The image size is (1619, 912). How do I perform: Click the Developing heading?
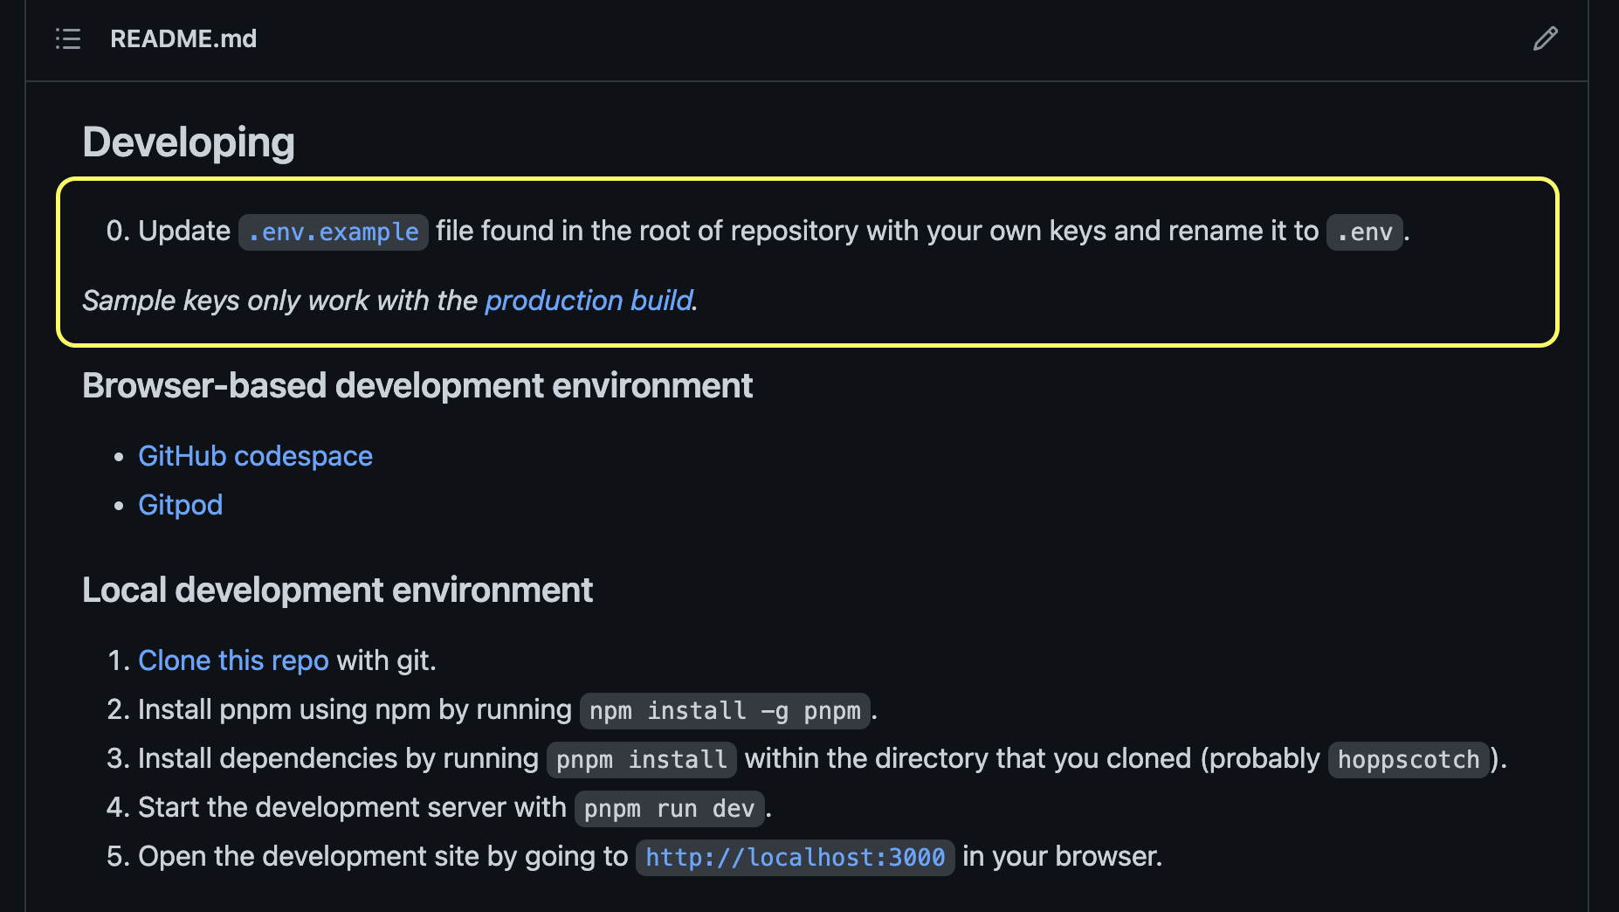pos(189,142)
